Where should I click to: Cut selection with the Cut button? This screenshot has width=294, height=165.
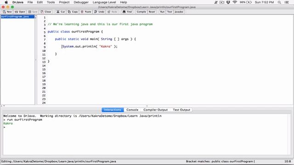click(61, 12)
